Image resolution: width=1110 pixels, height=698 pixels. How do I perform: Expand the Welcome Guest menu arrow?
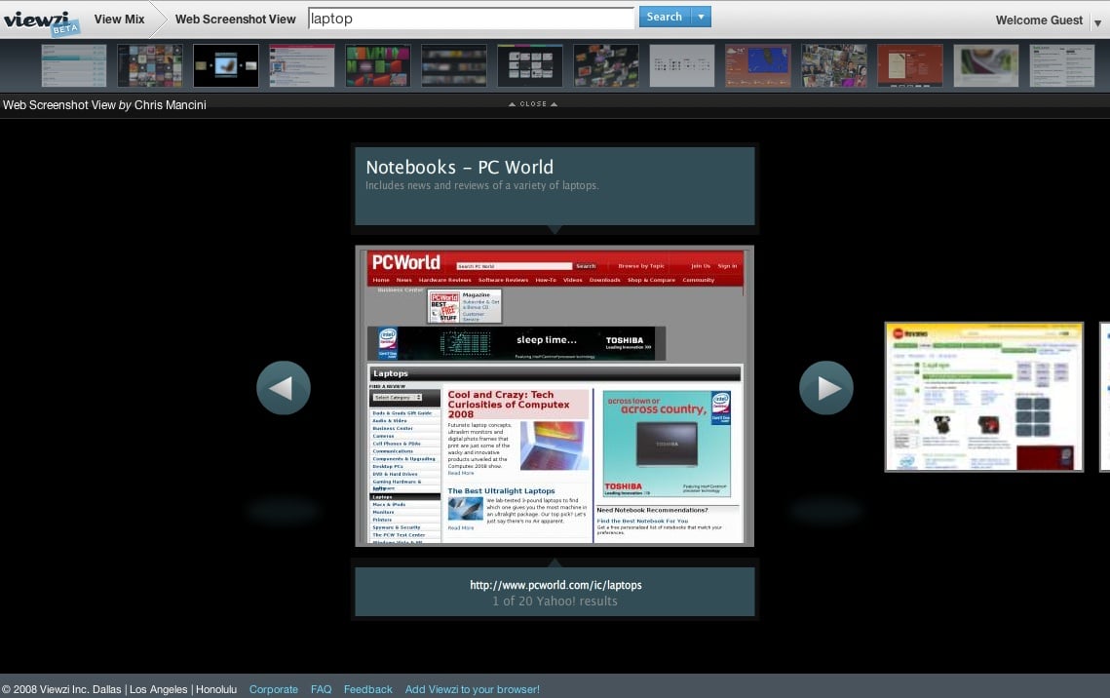[1097, 22]
